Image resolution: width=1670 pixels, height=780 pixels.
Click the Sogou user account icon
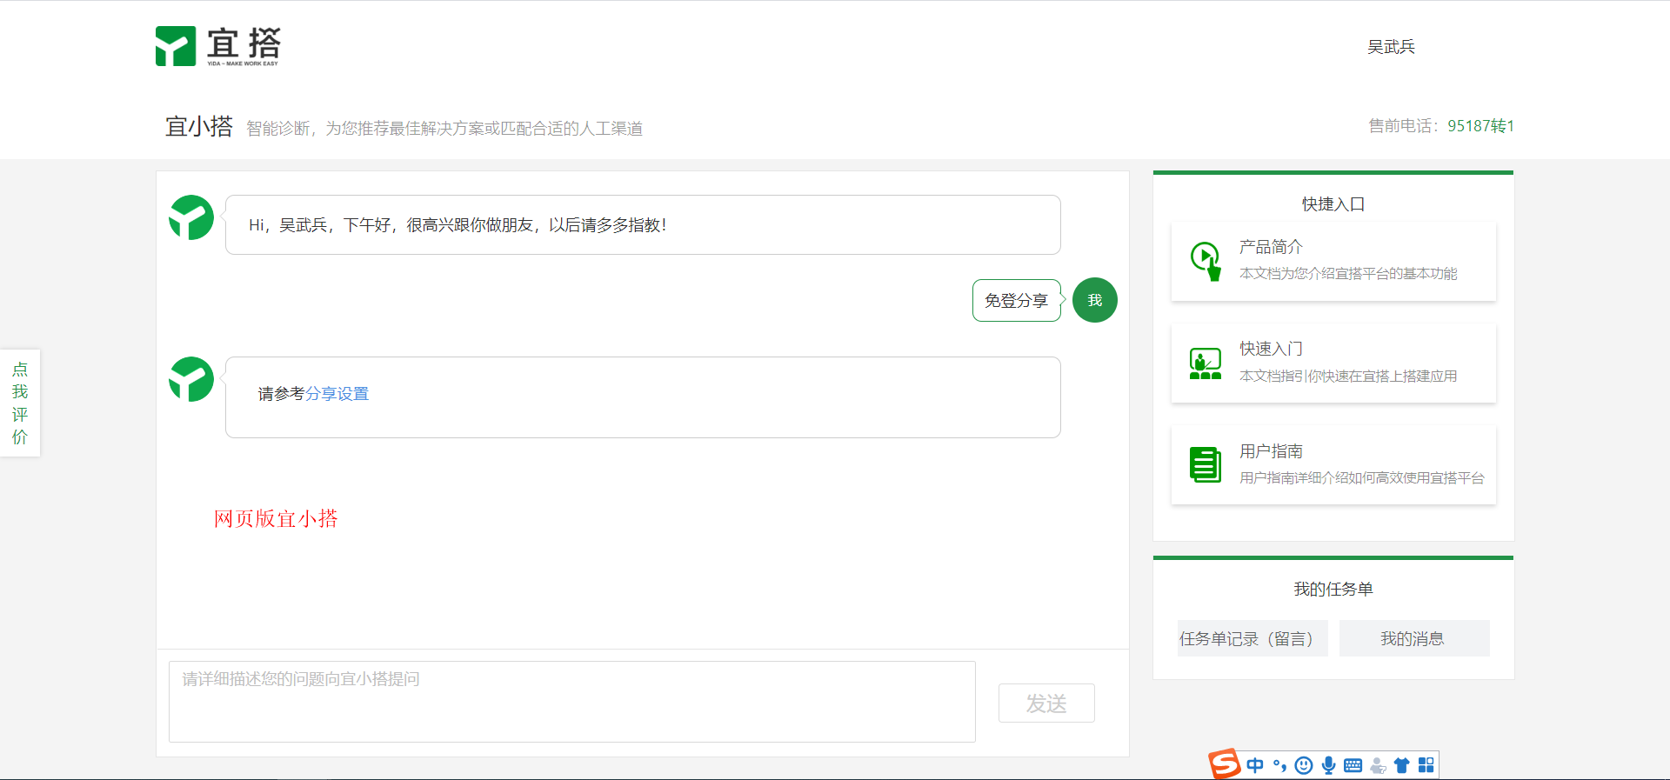(x=1378, y=765)
